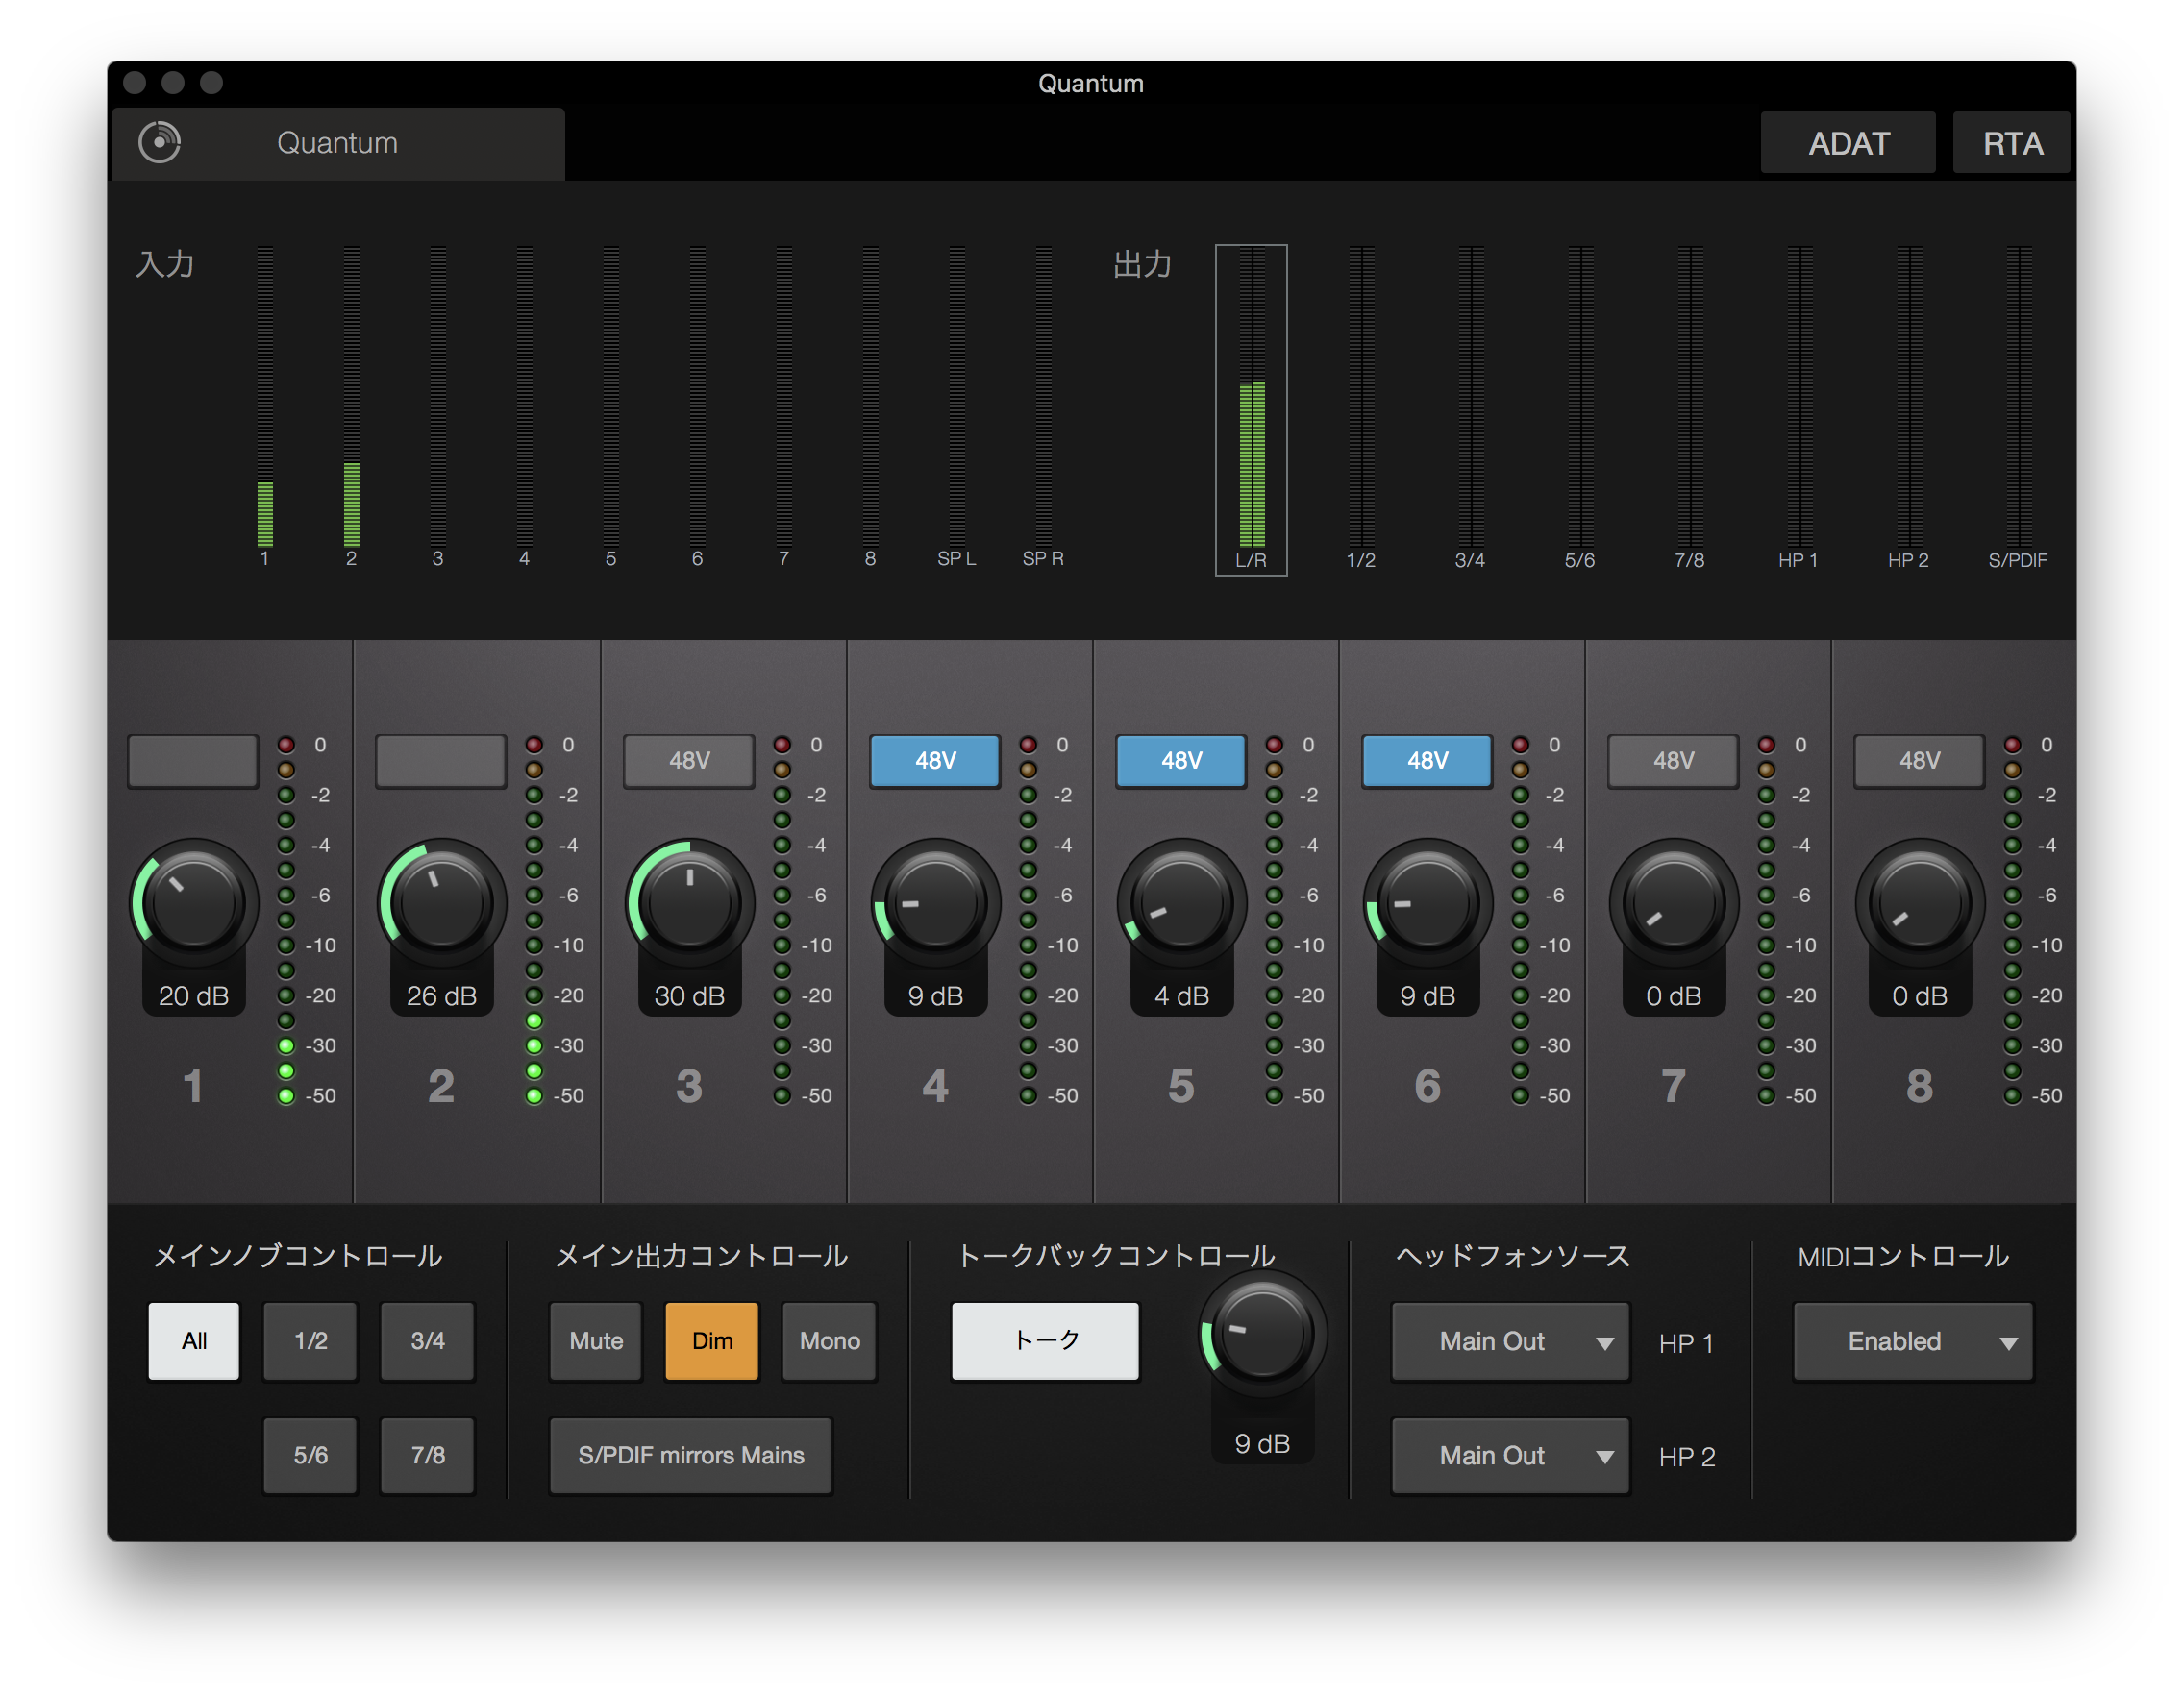Assign main knob to outputs 3/4

pyautogui.click(x=427, y=1341)
